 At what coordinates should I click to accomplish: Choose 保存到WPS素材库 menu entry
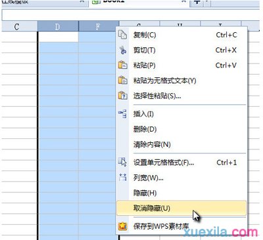click(181, 226)
